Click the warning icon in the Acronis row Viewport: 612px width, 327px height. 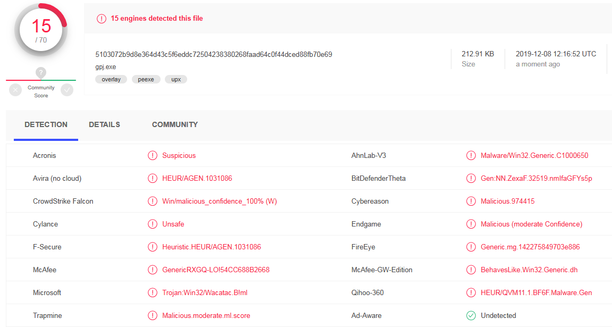tap(152, 156)
